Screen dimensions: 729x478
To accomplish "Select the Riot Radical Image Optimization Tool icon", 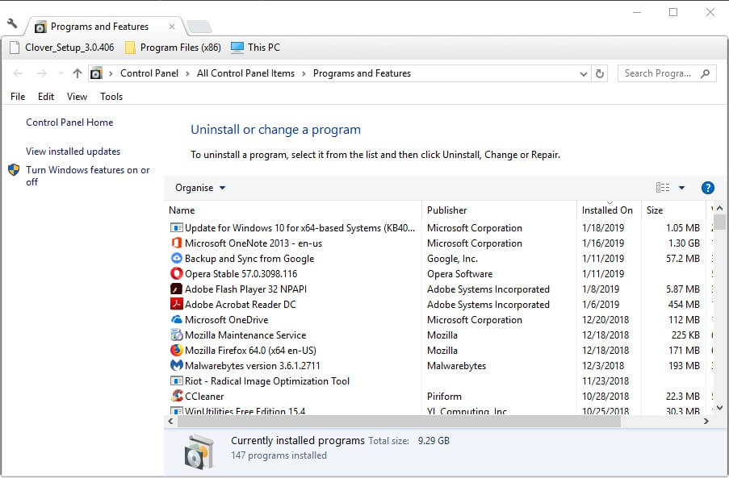I will click(177, 381).
